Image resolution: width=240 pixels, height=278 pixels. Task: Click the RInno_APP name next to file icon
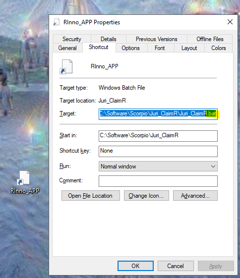tap(105, 66)
